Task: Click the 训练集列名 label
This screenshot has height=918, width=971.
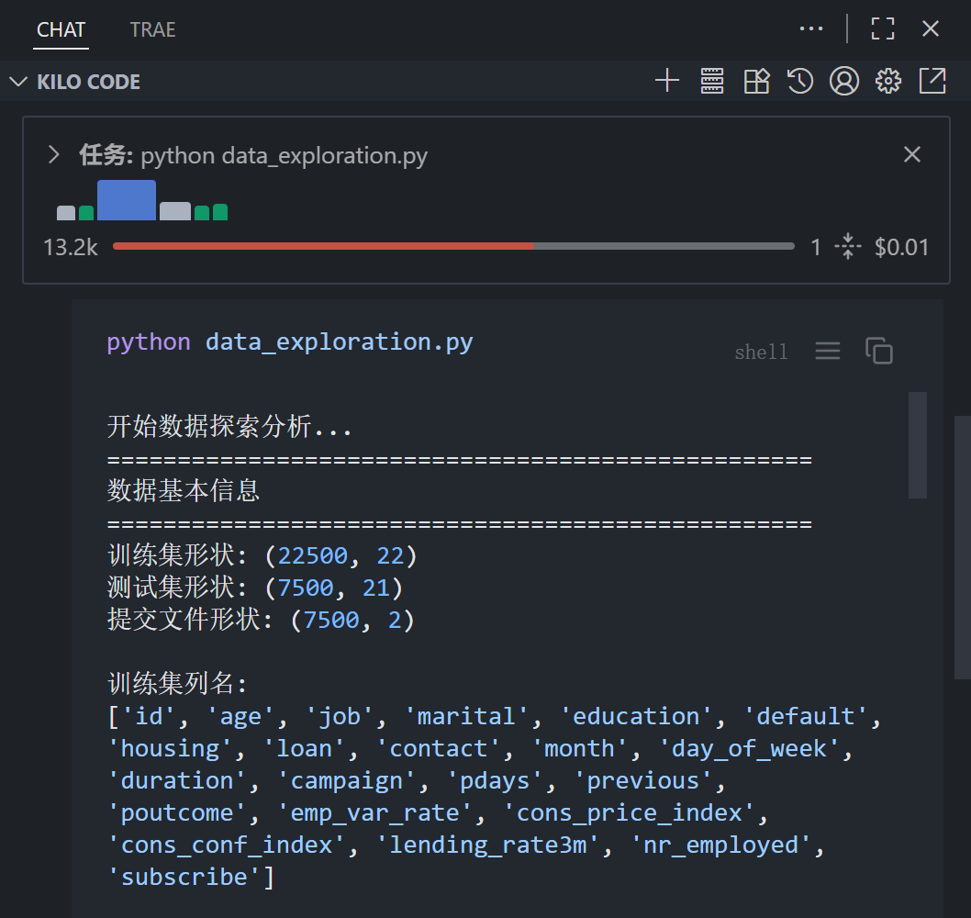Action: tap(177, 684)
